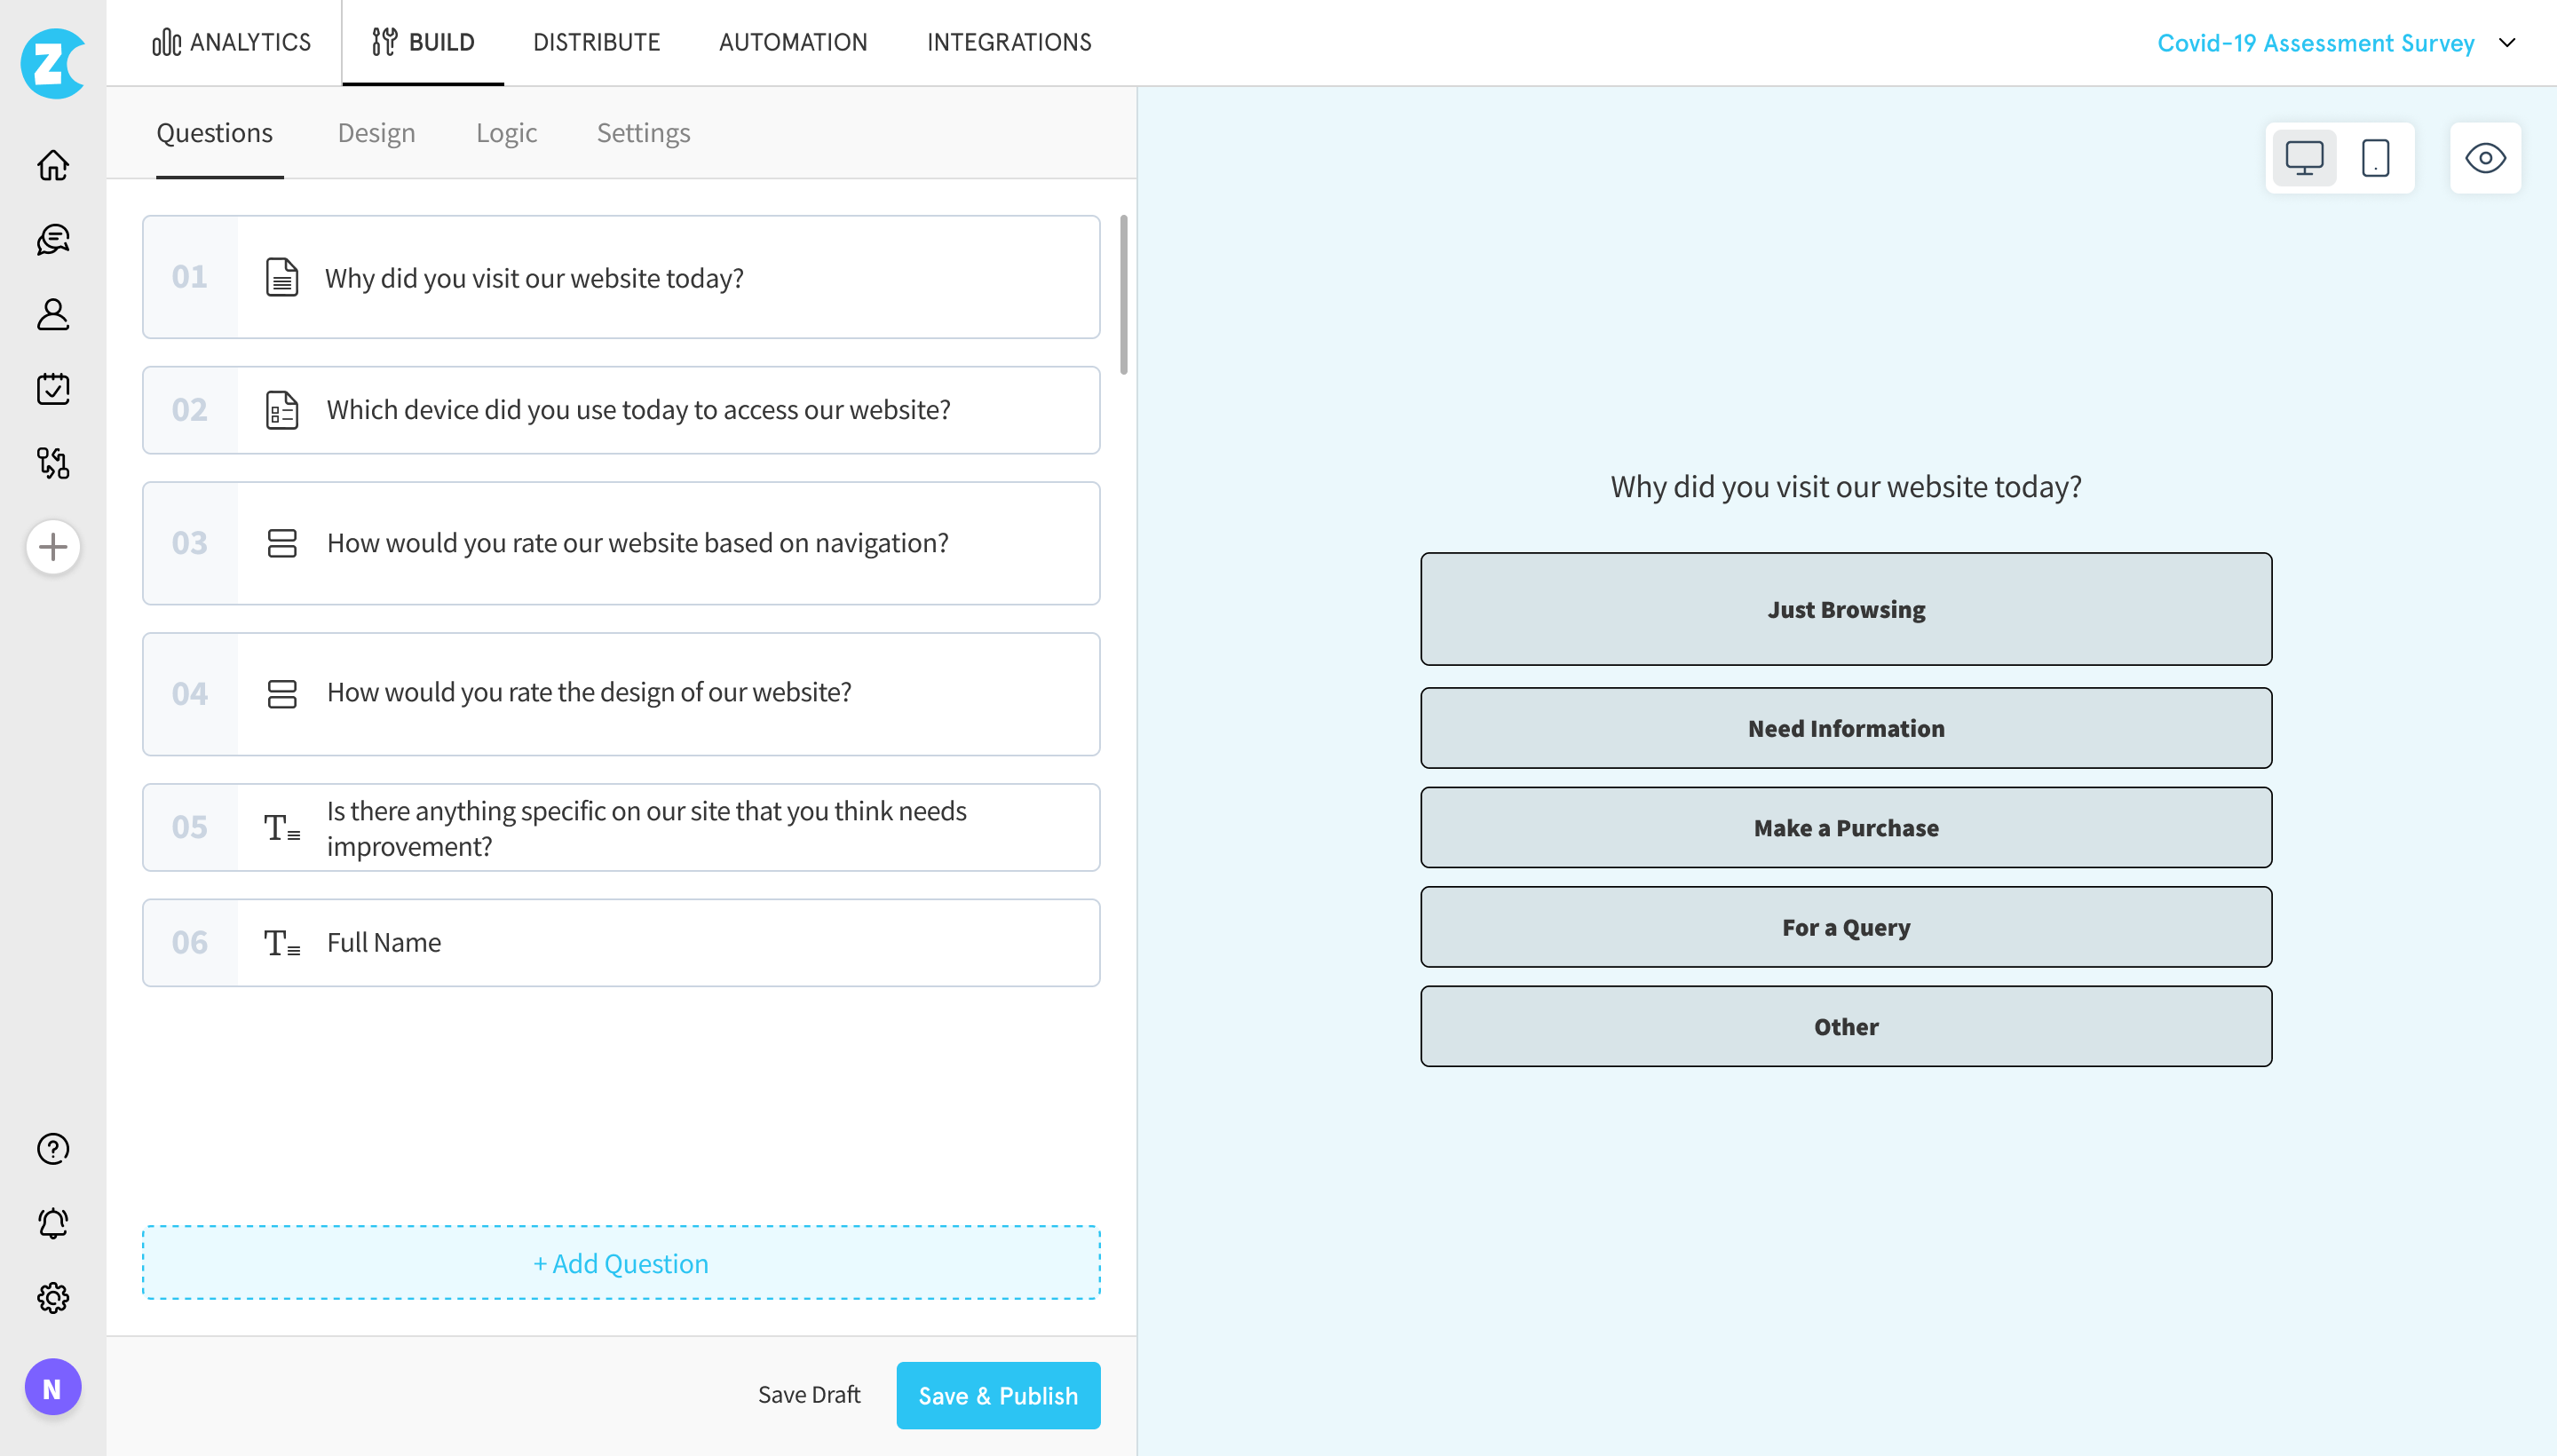Click the notifications bell sidebar icon

52,1224
